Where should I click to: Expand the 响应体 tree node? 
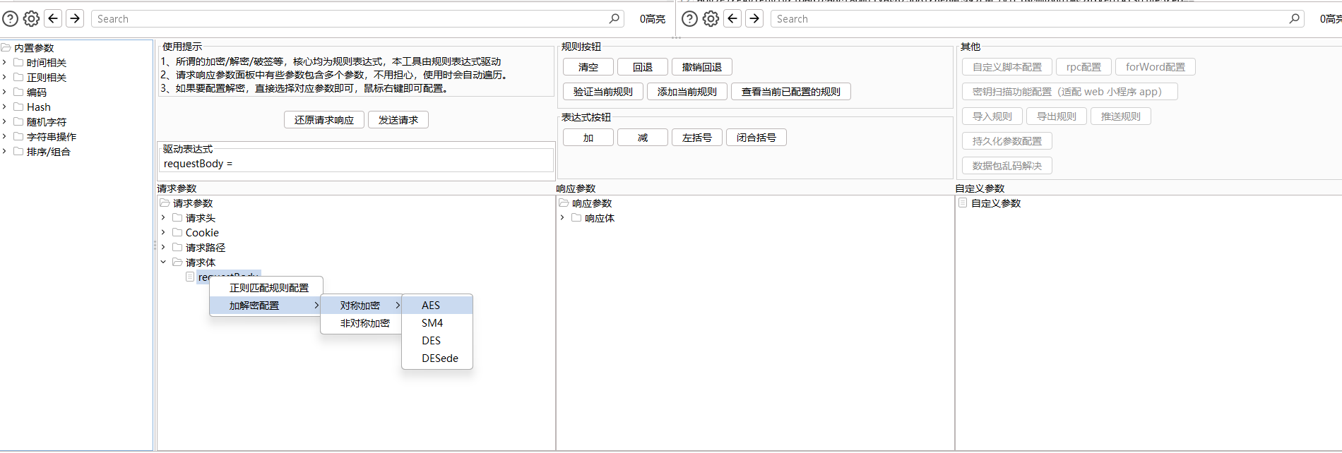pos(562,218)
